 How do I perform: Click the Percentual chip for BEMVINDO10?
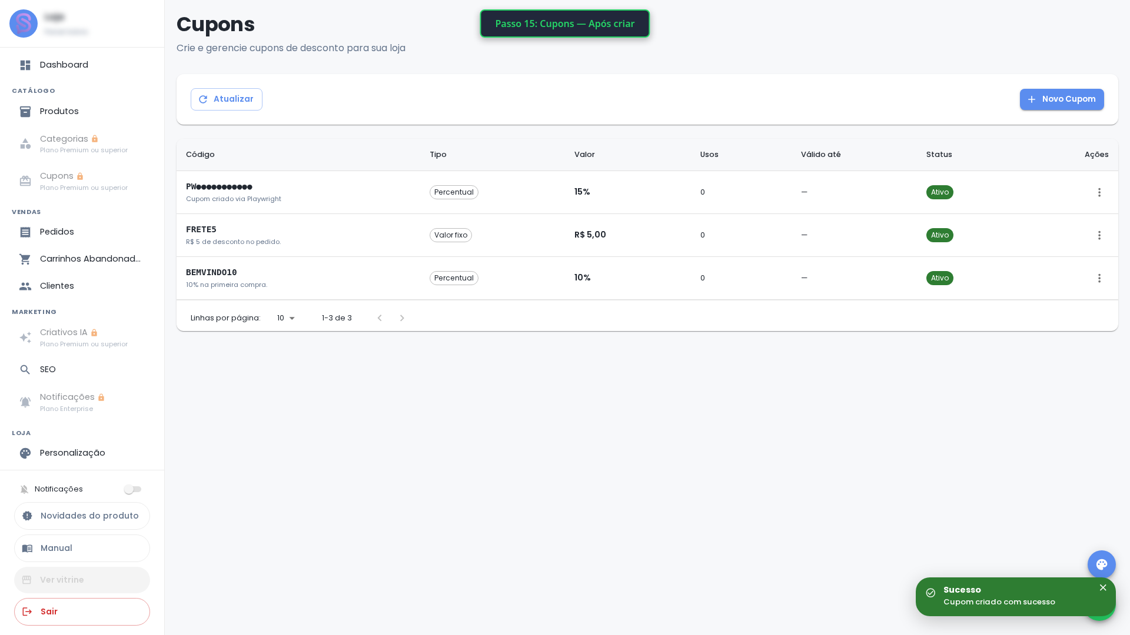454,278
